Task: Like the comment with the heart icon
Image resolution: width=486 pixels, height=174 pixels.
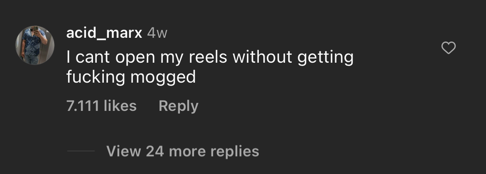Action: (448, 48)
